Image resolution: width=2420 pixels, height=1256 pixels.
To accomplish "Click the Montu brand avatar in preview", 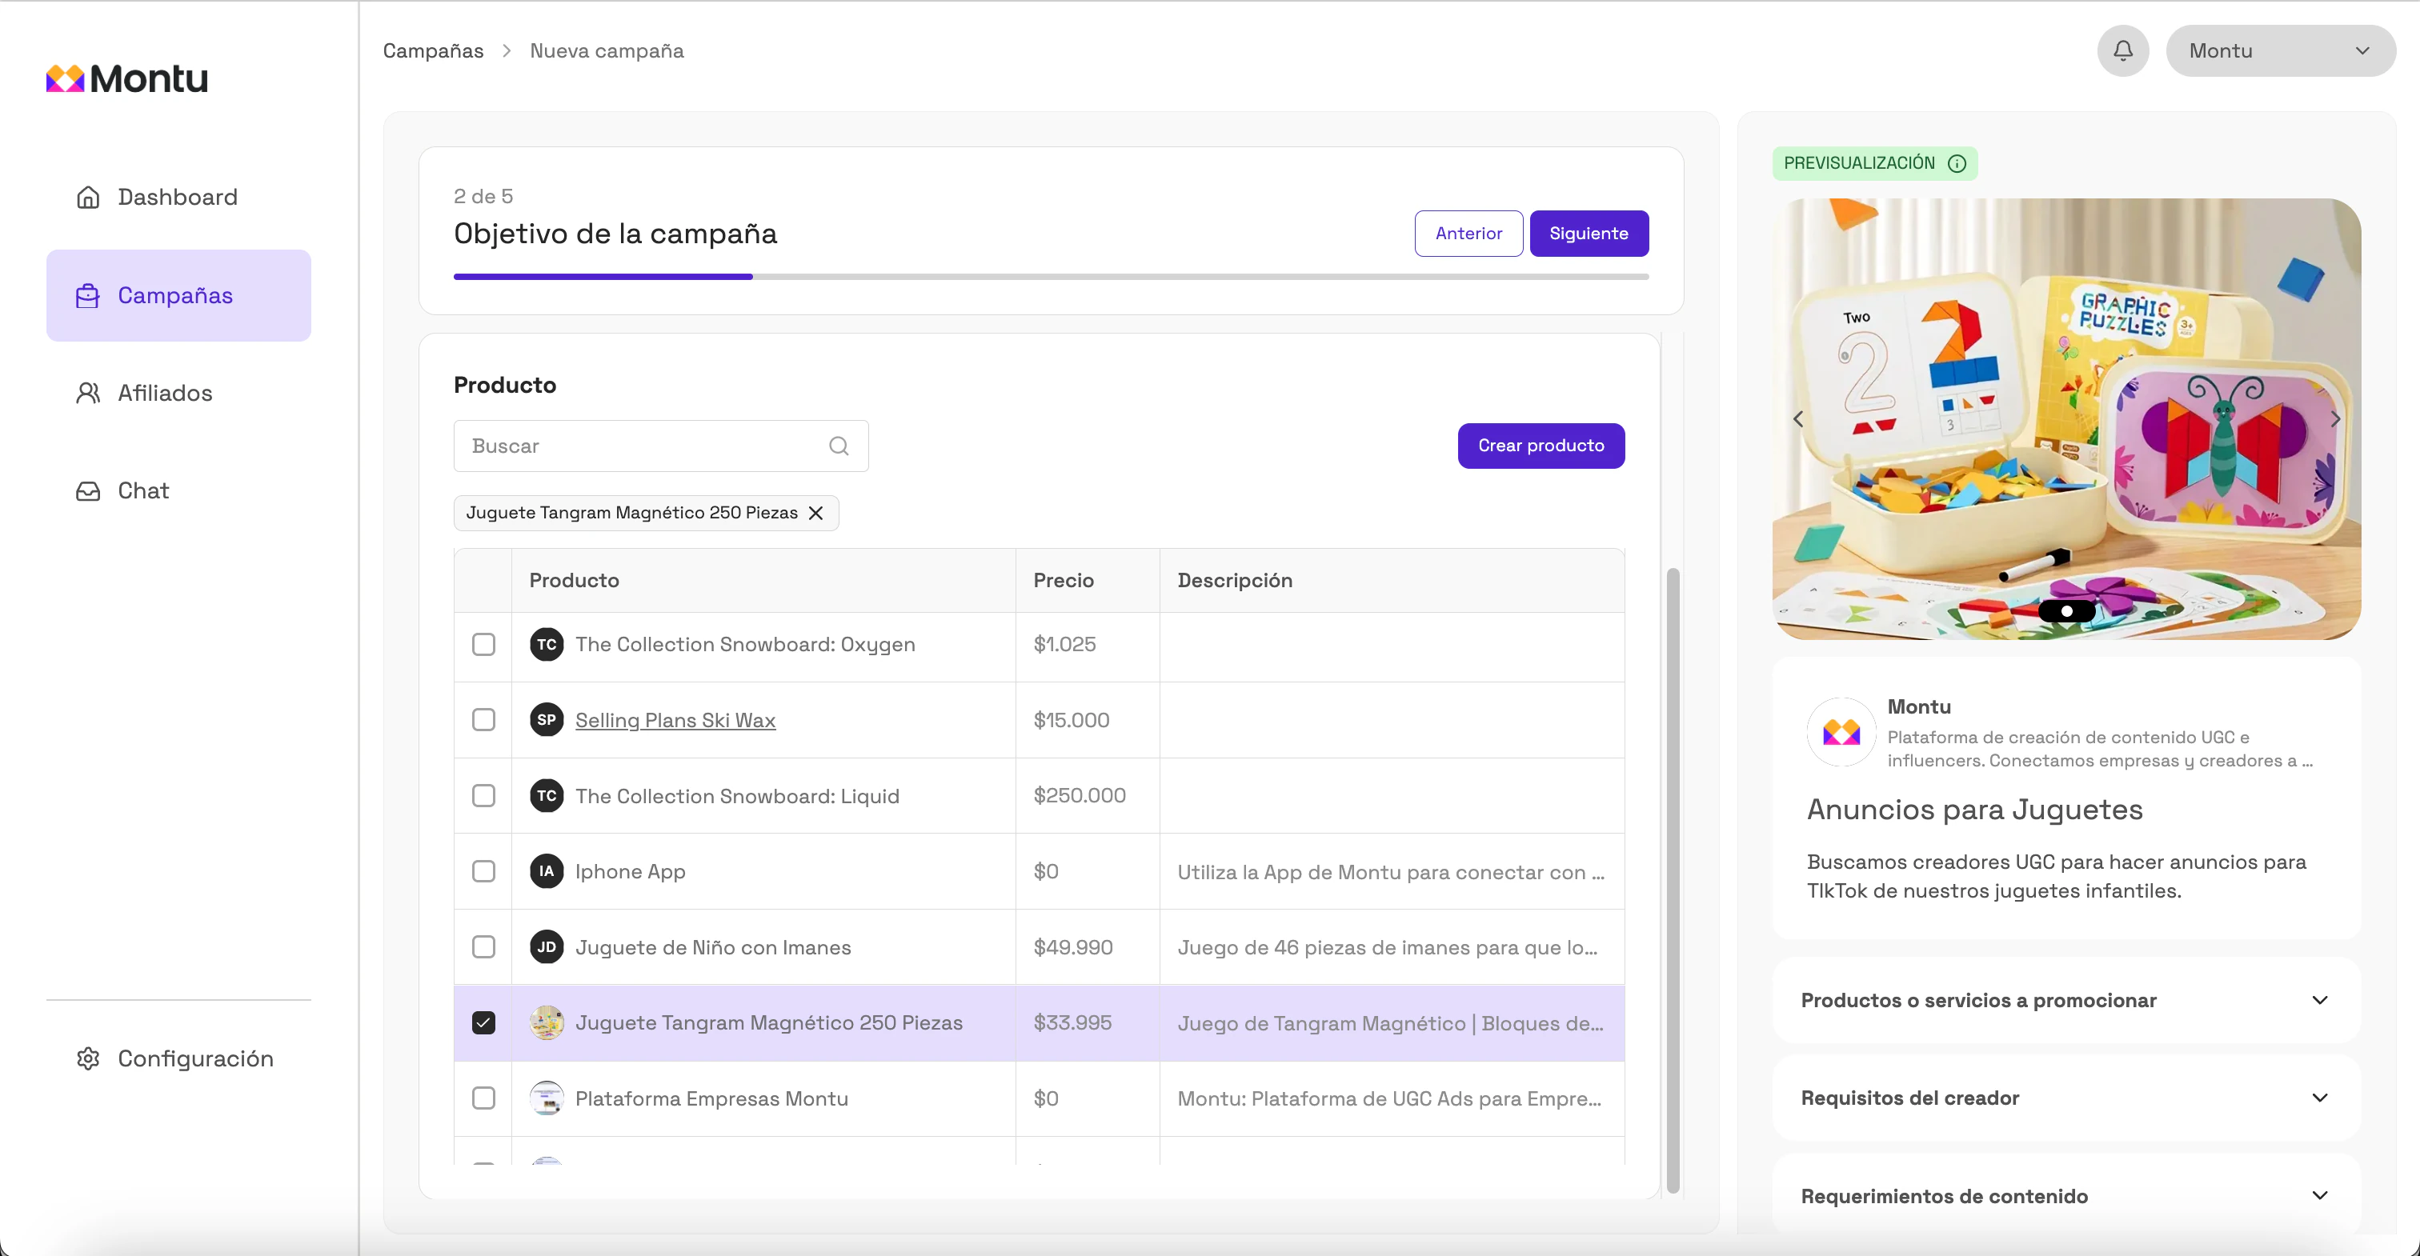I will (x=1841, y=732).
